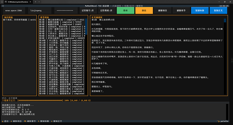Select the 第27章 row in the chapter list
Image resolution: width=233 pixels, height=125 pixels.
pos(62,80)
